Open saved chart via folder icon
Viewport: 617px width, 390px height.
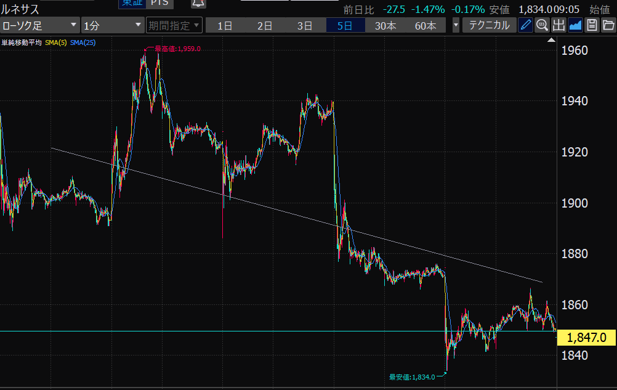coord(608,26)
